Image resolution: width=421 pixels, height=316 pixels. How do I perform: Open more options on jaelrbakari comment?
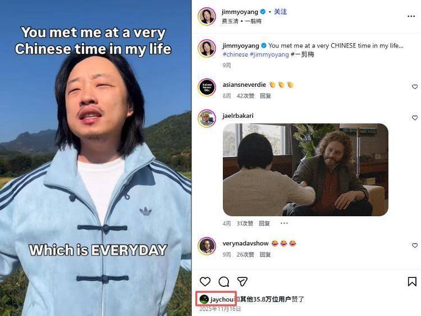pos(284,223)
